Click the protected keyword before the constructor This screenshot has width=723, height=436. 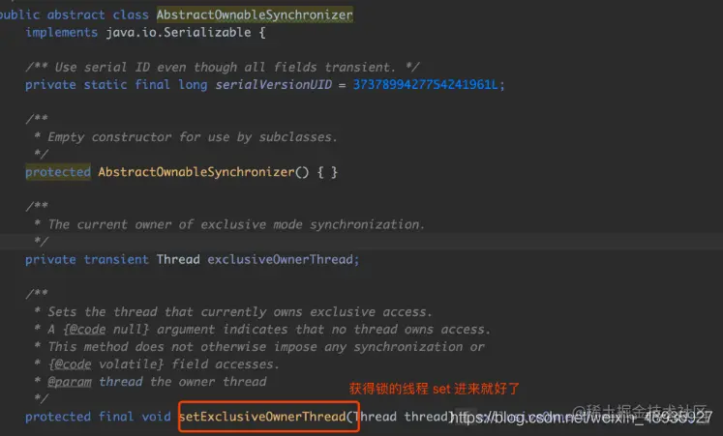(58, 172)
